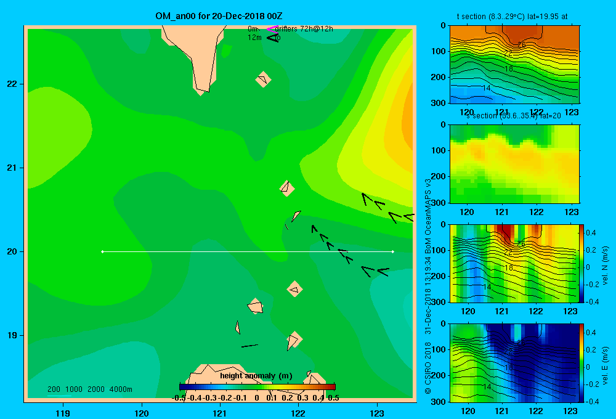The width and height of the screenshot is (616, 419).
Task: Click longitude tick label 122 on the main map
Action: [x=299, y=413]
